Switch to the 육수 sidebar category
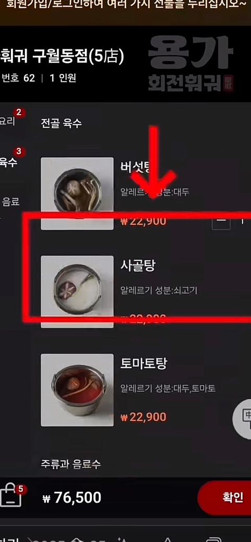Viewport: 251px width, 542px height. 8,161
